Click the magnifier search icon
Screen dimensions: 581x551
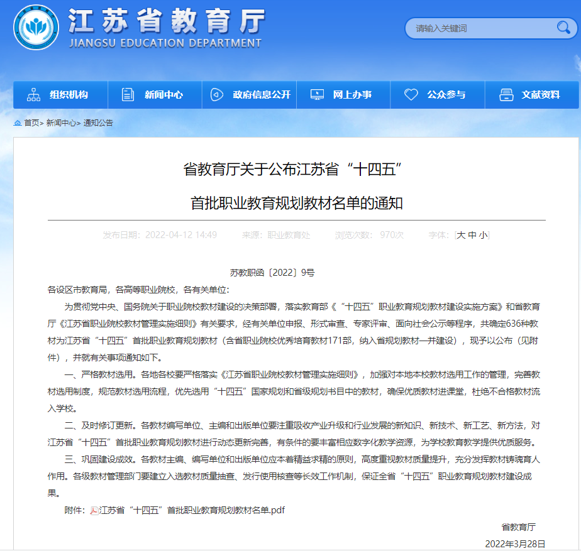pyautogui.click(x=563, y=28)
